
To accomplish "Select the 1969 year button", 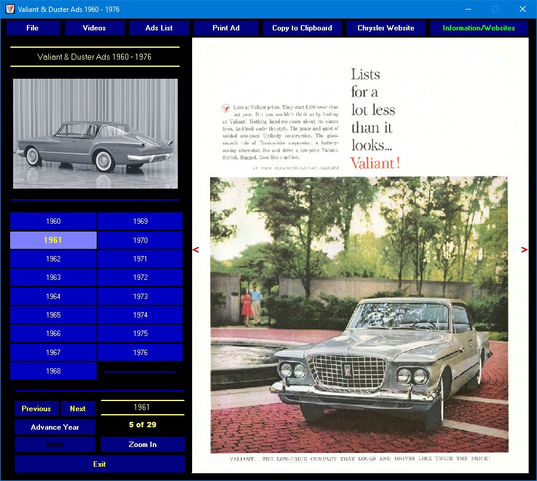I will point(140,221).
